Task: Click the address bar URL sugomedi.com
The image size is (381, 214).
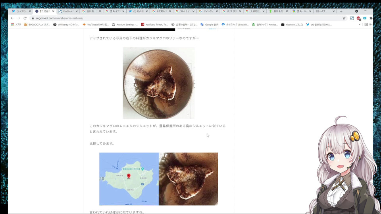Action: (60, 18)
